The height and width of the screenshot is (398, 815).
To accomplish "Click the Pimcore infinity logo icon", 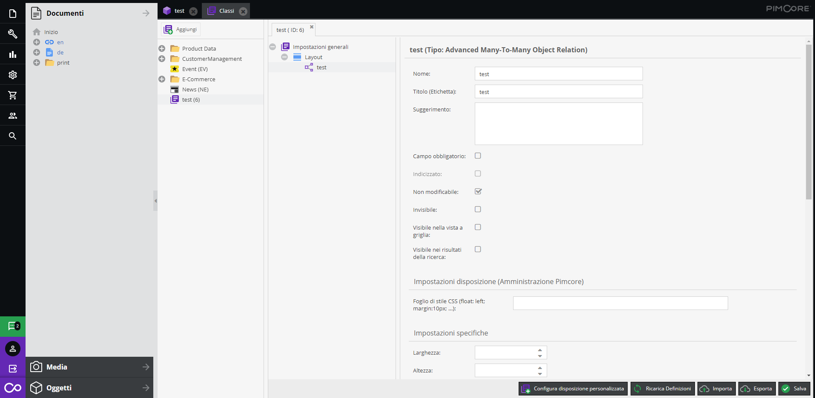I will click(x=13, y=388).
